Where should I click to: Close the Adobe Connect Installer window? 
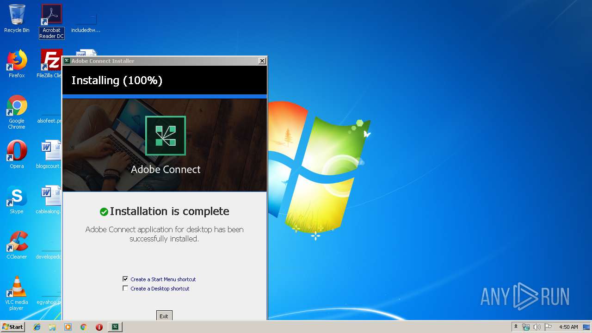click(262, 61)
